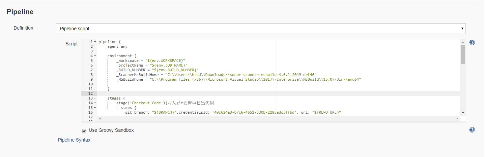485x157 pixels.
Task: Open help for Use Groovy Sandbox
Action: pos(472,130)
